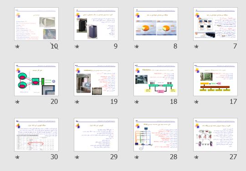Select slide 10 thumbnail

pyautogui.click(x=36, y=24)
